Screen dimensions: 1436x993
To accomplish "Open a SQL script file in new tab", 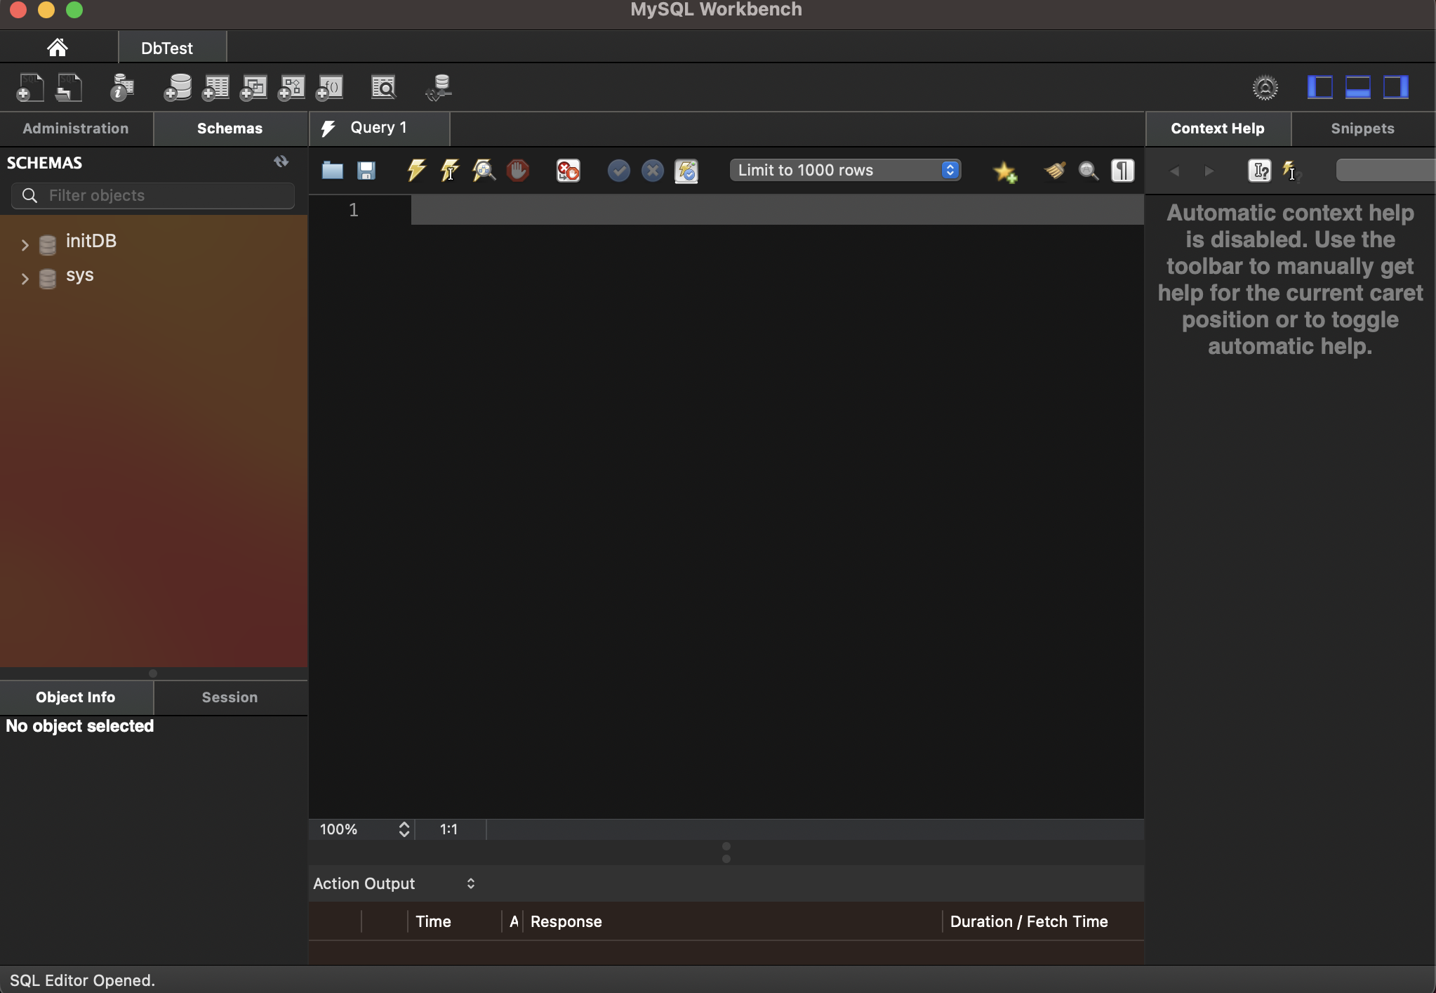I will pos(69,88).
